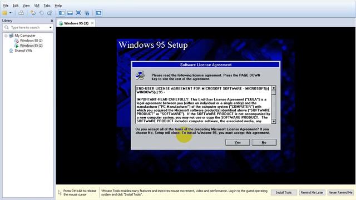
Task: Open the Help menu
Action: click(58, 6)
